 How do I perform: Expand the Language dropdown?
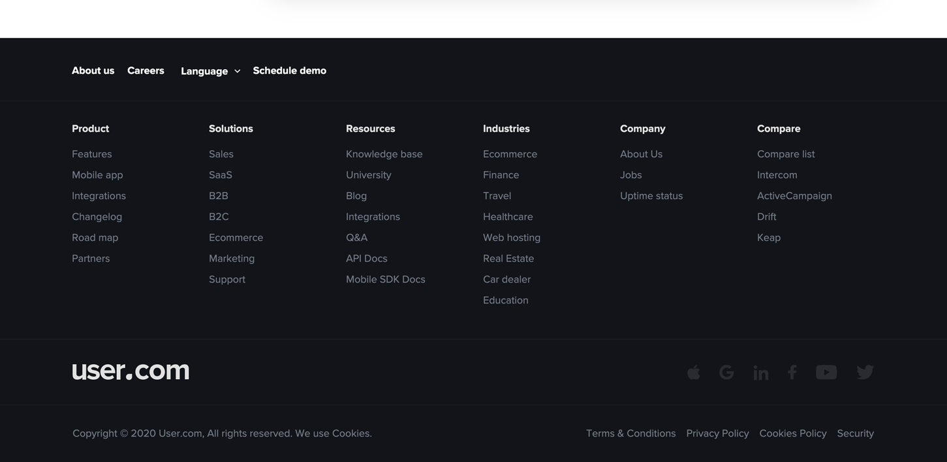coord(210,71)
